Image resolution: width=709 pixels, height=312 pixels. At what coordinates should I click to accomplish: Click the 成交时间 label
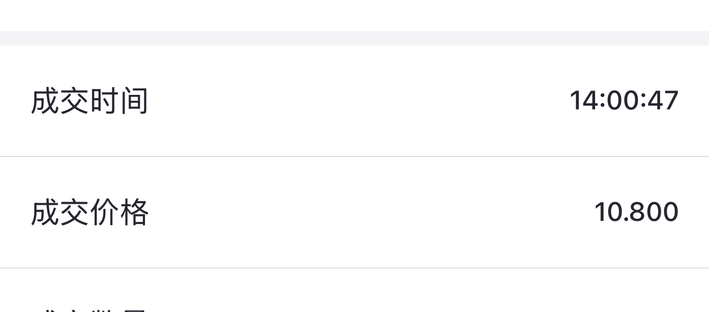[x=89, y=101]
